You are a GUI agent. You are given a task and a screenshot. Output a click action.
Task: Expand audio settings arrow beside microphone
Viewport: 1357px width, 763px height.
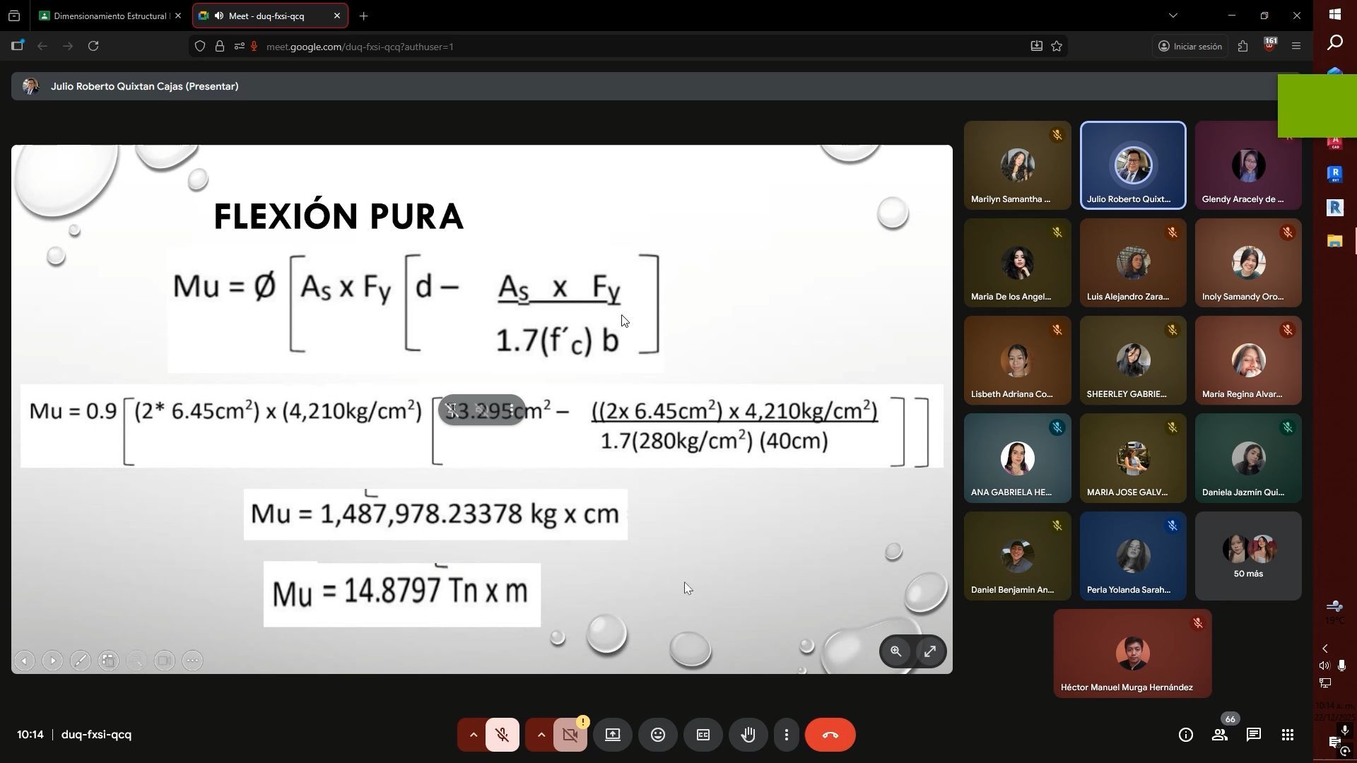coord(473,735)
